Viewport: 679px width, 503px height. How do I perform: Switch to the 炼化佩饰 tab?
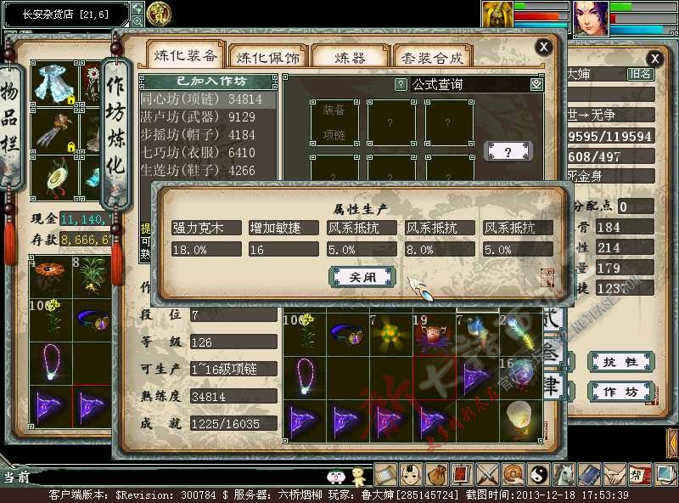[266, 58]
